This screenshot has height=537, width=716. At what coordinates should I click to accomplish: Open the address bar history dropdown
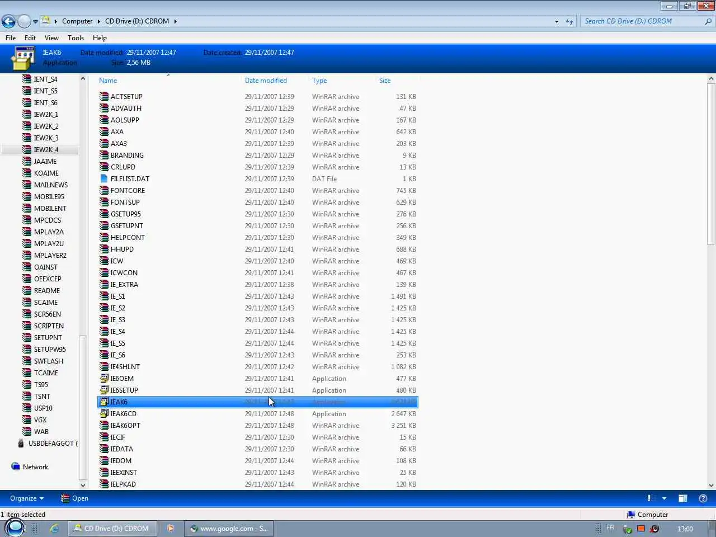click(x=557, y=21)
